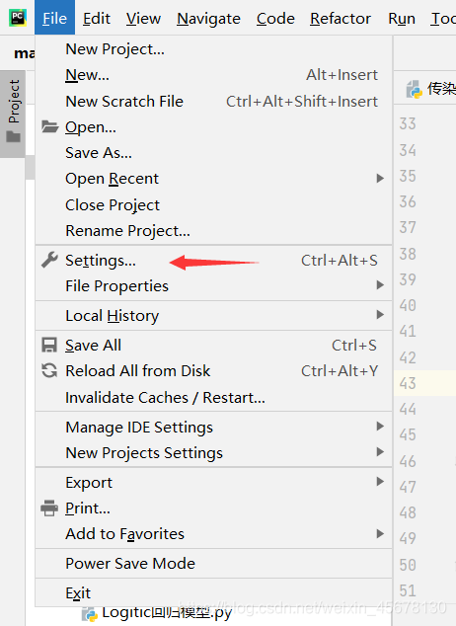Click the open folder icon beside Open
The image size is (456, 626).
[x=50, y=126]
